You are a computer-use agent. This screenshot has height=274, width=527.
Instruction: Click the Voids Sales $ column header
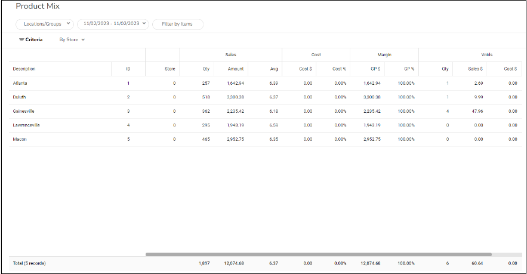pos(476,69)
